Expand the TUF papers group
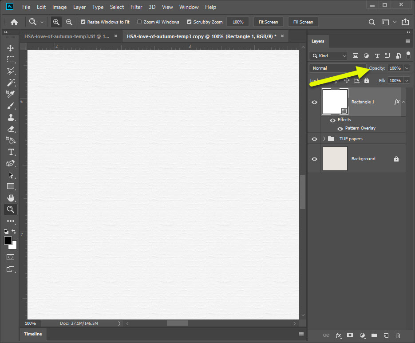Viewport: 415px width, 343px height. click(324, 139)
